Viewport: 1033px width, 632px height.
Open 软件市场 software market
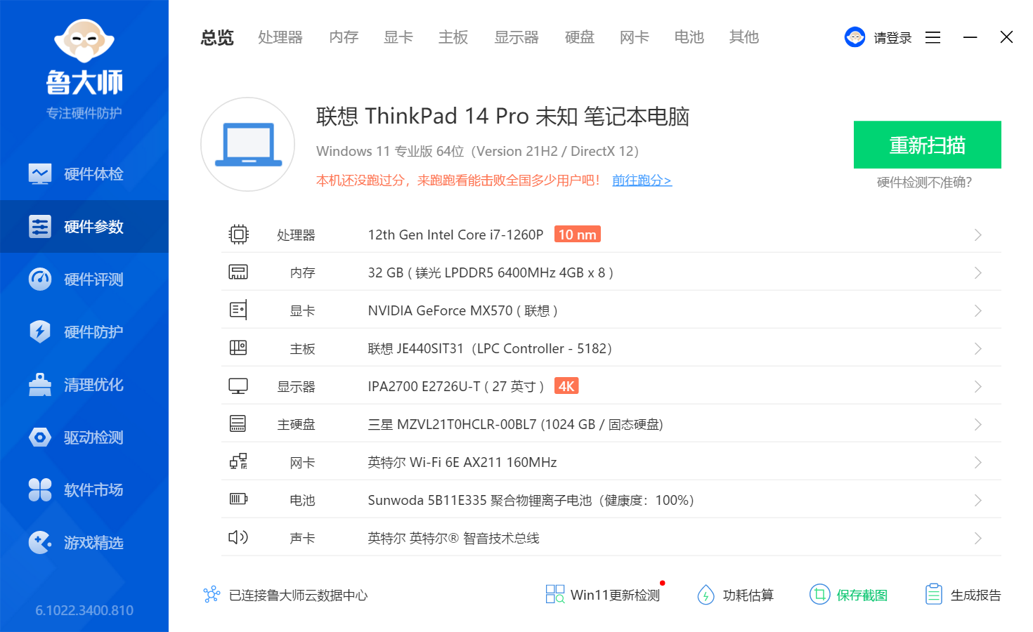[84, 489]
